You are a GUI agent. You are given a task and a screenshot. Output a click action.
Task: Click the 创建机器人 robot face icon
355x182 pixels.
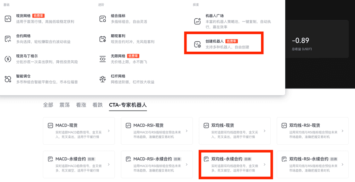click(x=197, y=44)
